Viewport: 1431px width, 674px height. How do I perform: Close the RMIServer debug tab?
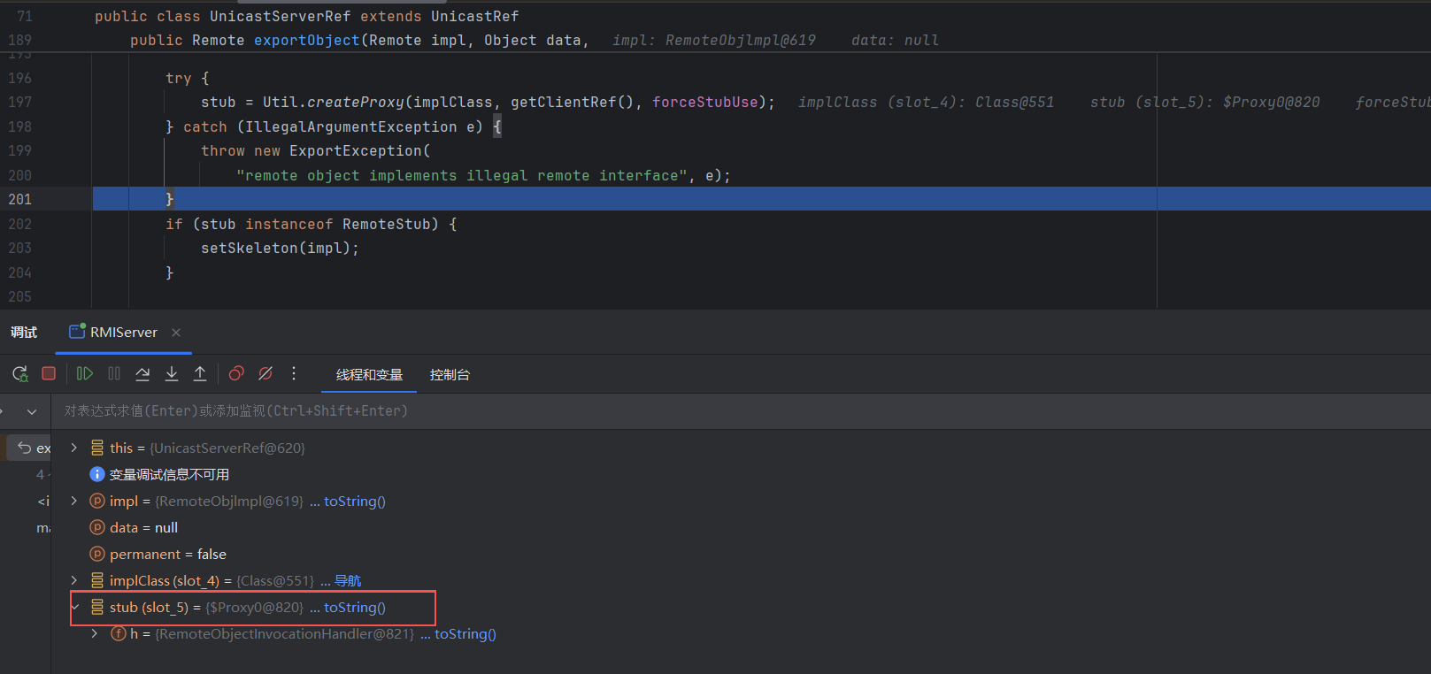coord(176,333)
